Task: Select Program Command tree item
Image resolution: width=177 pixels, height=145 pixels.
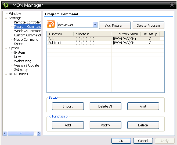Action: tap(27, 26)
